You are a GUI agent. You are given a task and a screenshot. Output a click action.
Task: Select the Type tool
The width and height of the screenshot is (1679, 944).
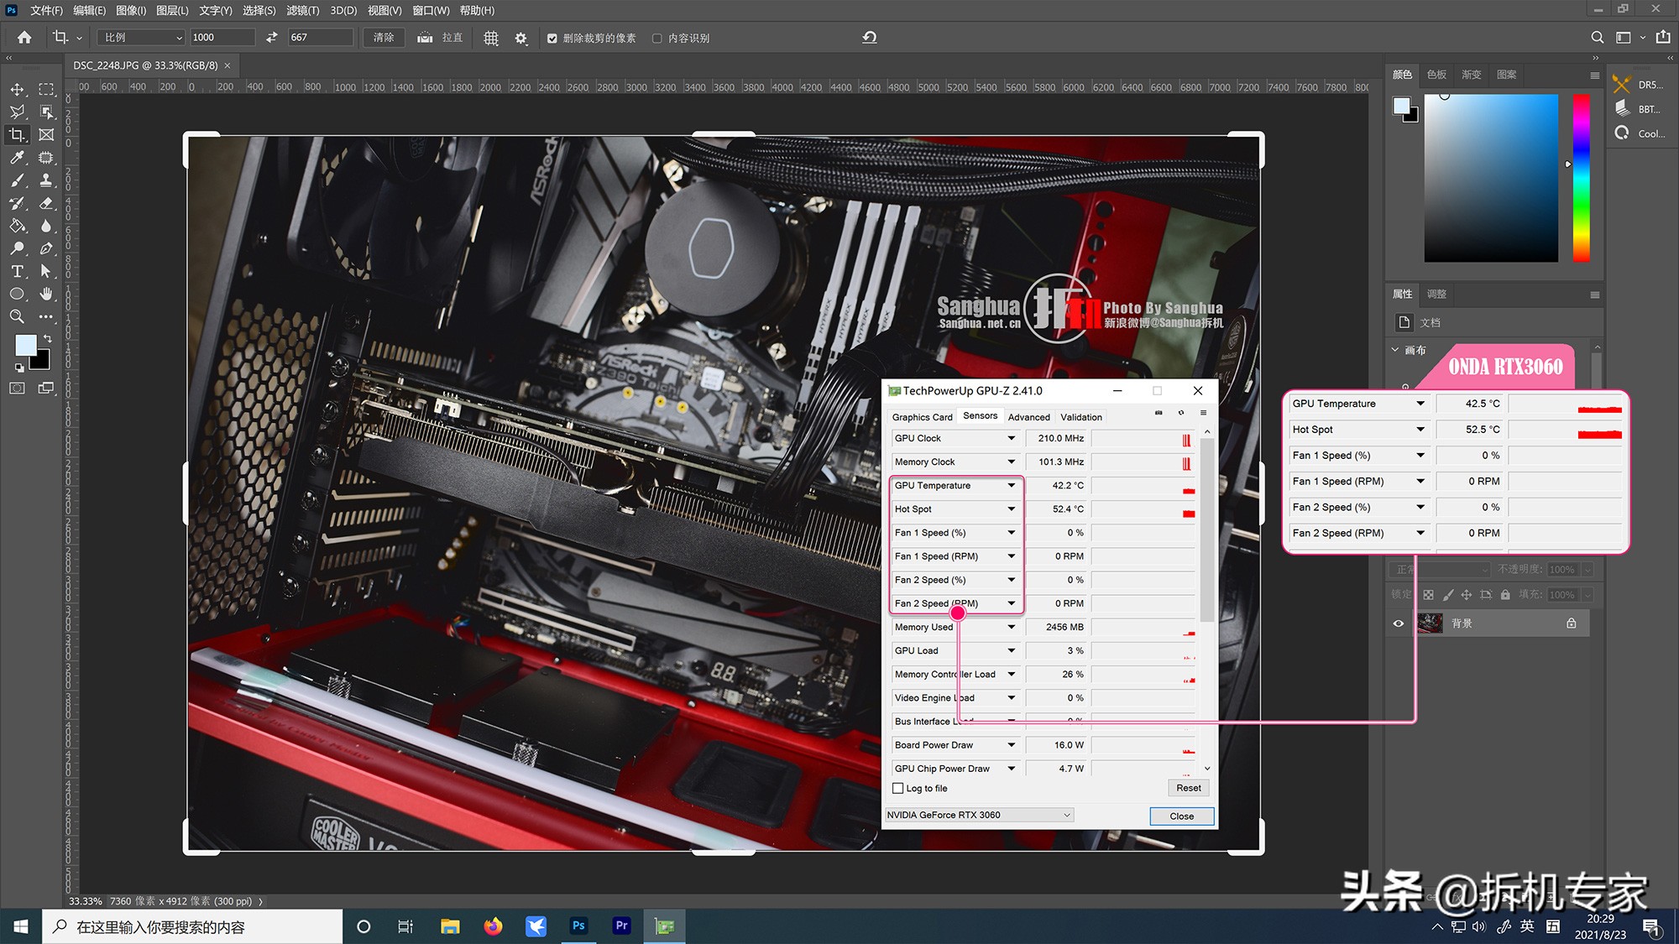(x=17, y=271)
